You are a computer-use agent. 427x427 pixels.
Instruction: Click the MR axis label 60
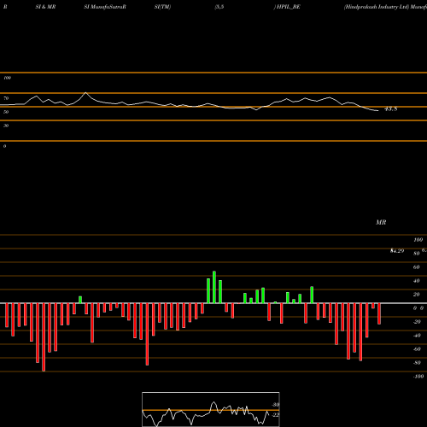click(x=416, y=267)
